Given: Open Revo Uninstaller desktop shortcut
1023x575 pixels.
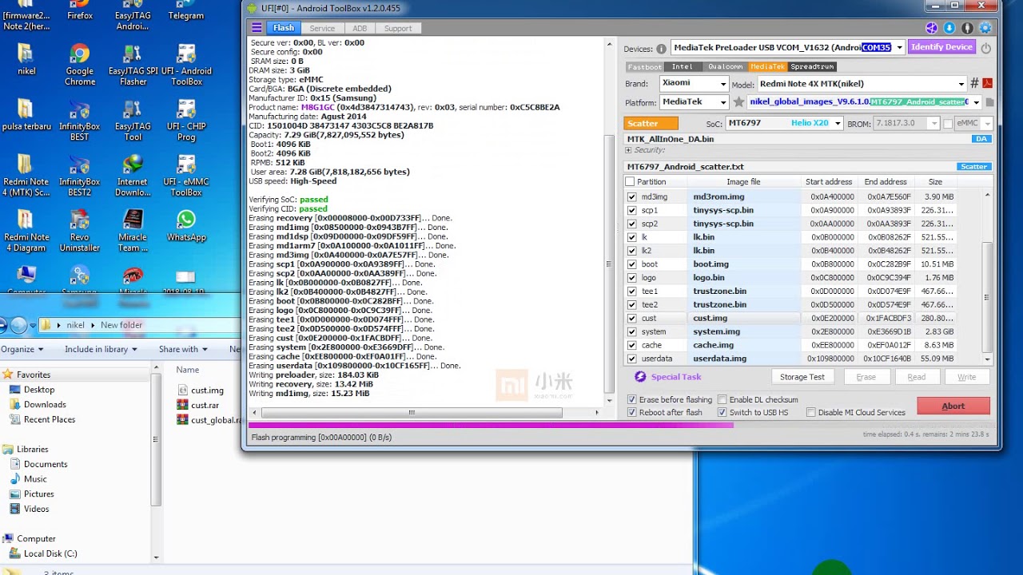Looking at the screenshot, I should click(79, 231).
